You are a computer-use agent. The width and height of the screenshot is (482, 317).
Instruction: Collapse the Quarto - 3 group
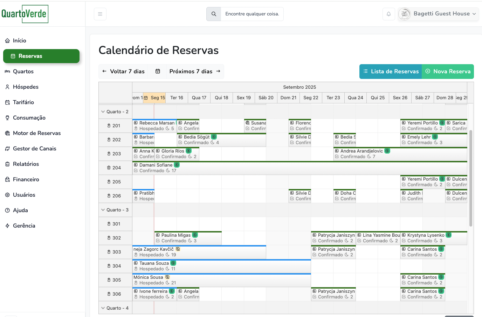point(103,210)
